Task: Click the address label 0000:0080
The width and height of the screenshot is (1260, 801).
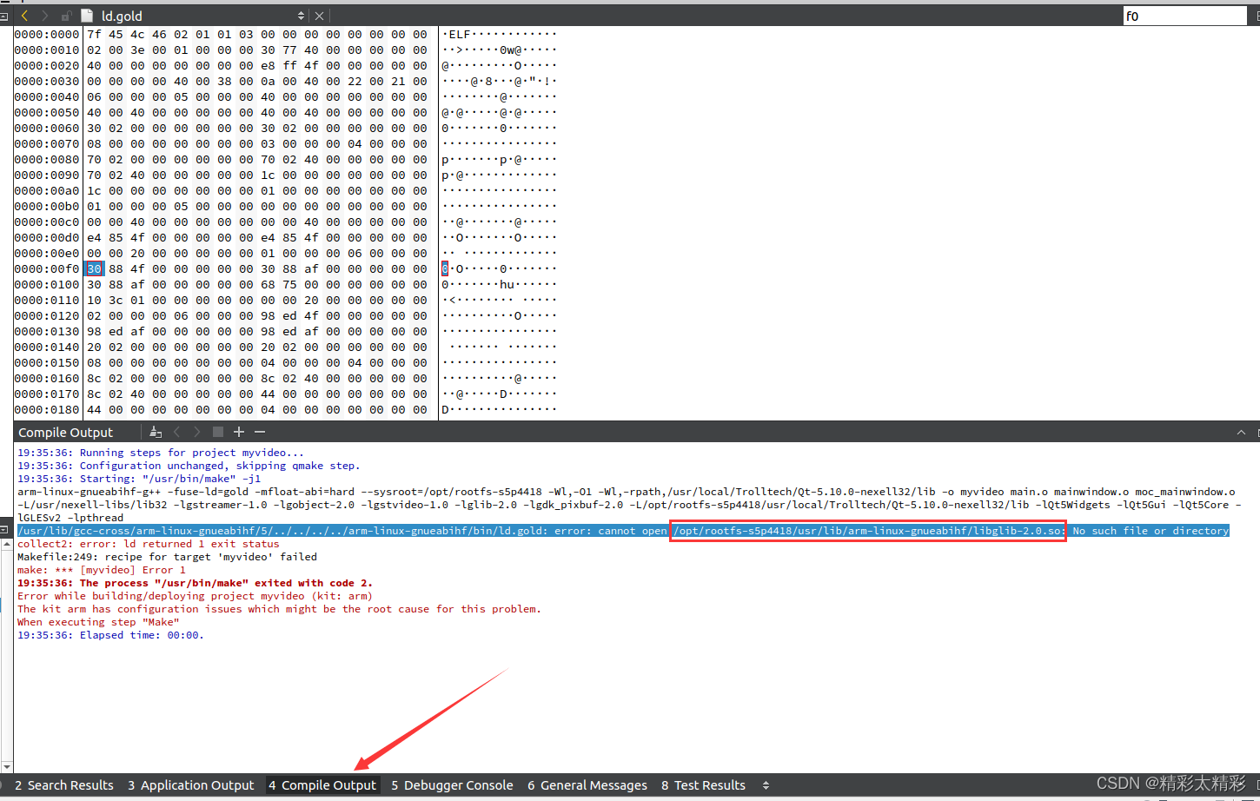Action: coord(47,159)
